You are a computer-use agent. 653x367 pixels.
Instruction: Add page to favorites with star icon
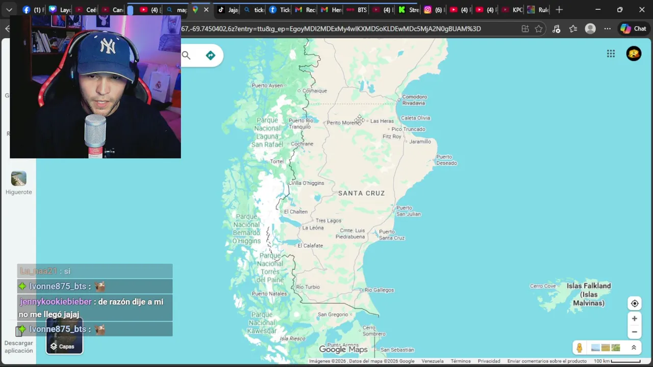(x=539, y=29)
